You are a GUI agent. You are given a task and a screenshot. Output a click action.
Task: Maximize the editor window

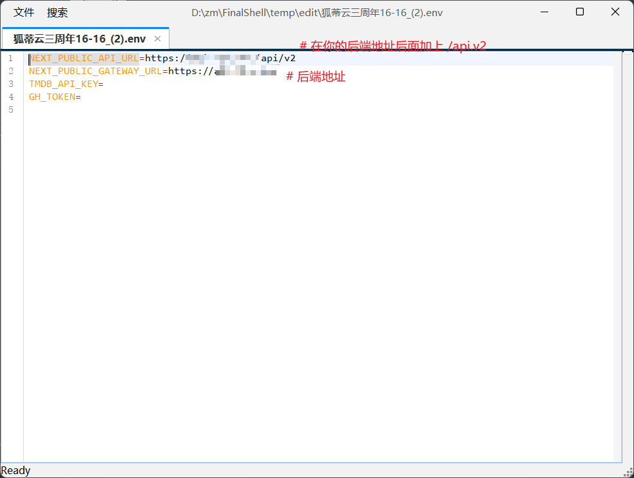point(580,12)
